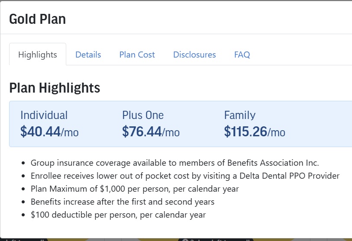Click the $76.44/mo Plus One price
This screenshot has height=241, width=352.
(x=151, y=132)
